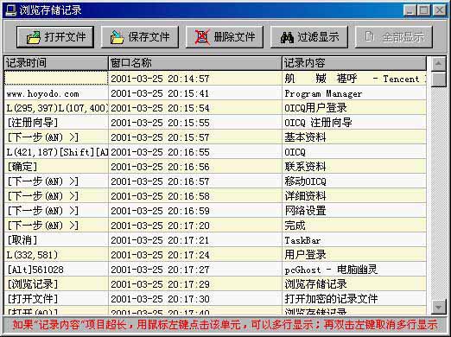Click the 网络设置 cell
451x337 pixels.
354,211
